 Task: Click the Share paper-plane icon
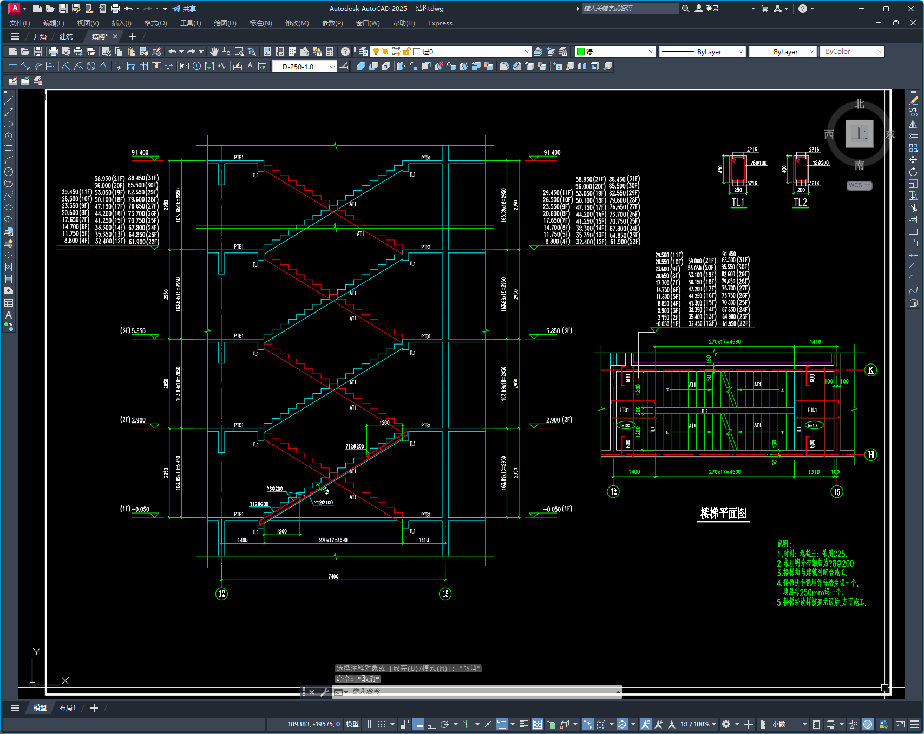176,9
